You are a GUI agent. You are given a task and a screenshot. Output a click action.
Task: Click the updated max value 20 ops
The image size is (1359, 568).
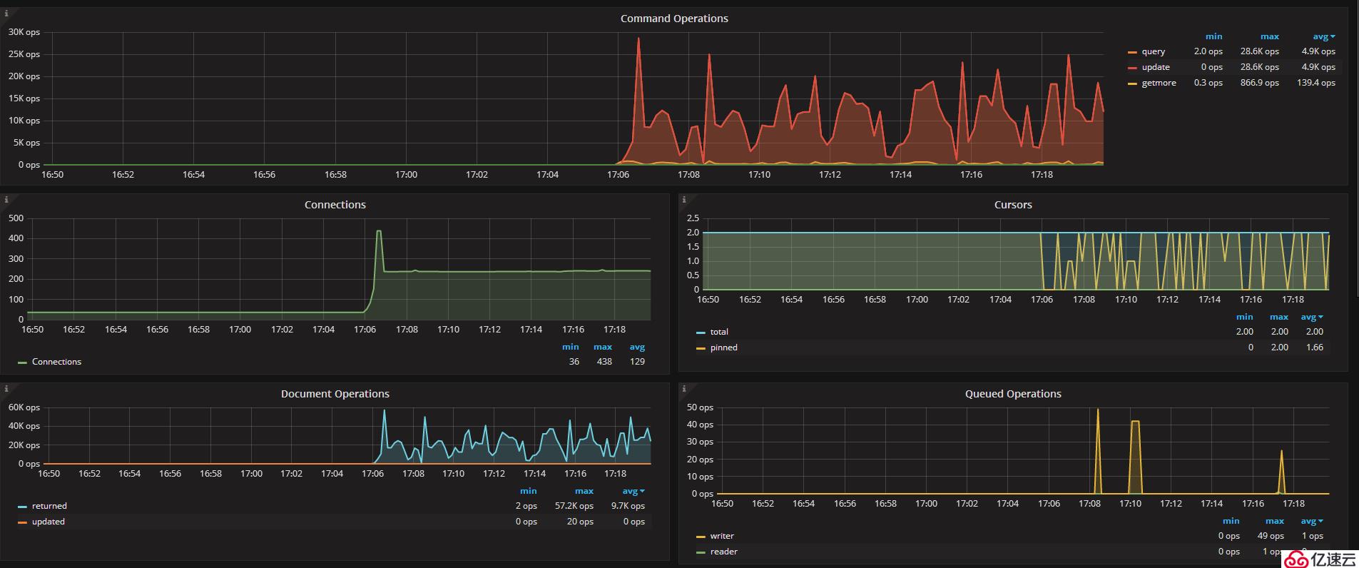(580, 522)
